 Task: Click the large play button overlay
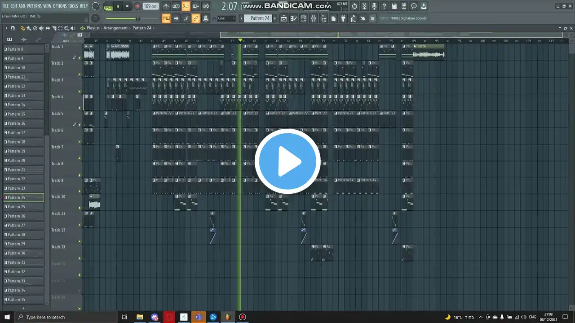pyautogui.click(x=287, y=161)
